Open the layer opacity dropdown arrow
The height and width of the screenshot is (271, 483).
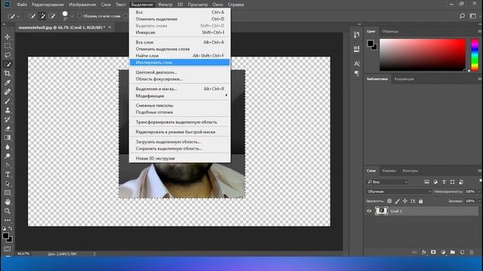[479, 191]
